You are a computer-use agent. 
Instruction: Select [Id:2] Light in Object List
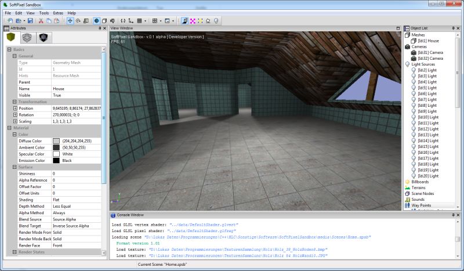tap(427, 70)
